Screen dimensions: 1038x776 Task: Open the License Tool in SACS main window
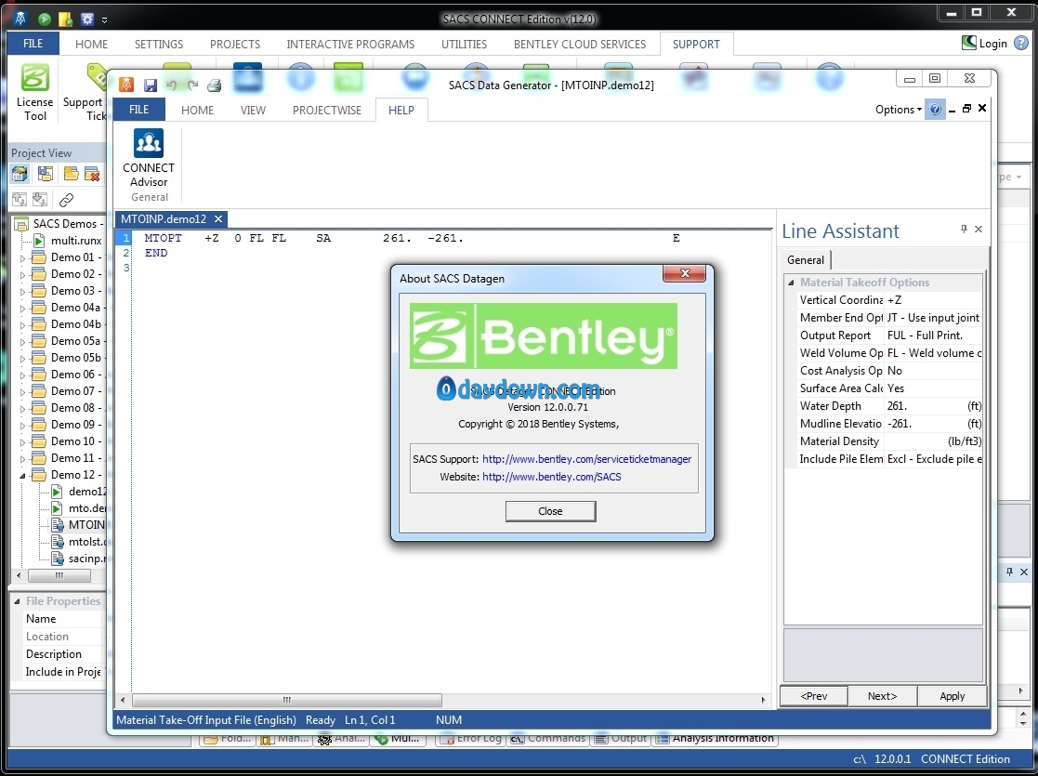[x=34, y=92]
